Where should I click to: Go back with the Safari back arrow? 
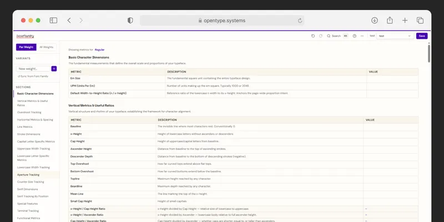pyautogui.click(x=69, y=21)
